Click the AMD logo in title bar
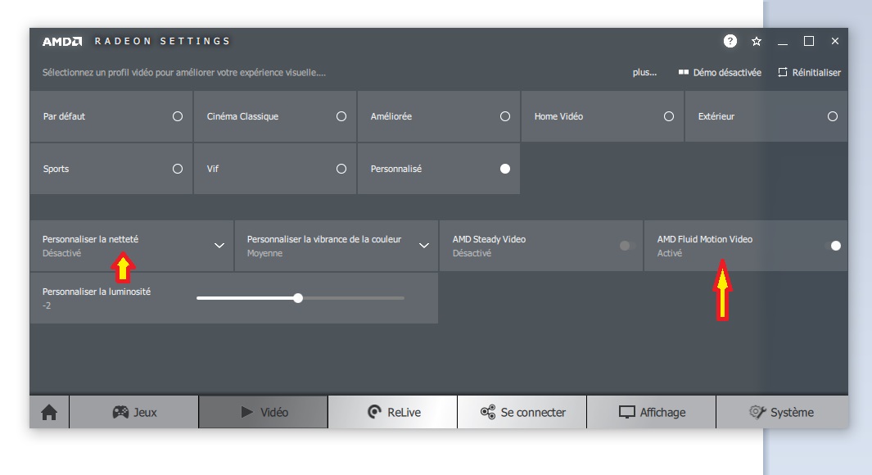This screenshot has height=475, width=872. [x=62, y=41]
